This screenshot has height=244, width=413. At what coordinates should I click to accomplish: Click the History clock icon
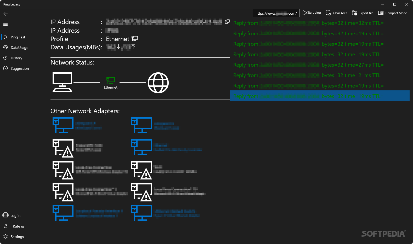5,58
